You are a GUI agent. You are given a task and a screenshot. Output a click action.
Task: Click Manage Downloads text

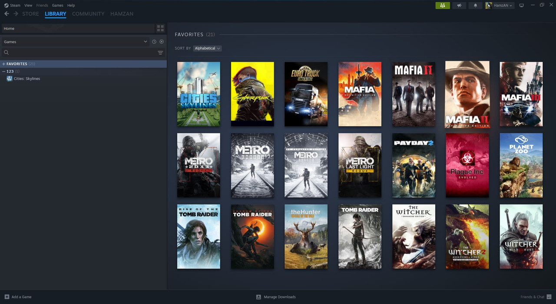point(280,297)
